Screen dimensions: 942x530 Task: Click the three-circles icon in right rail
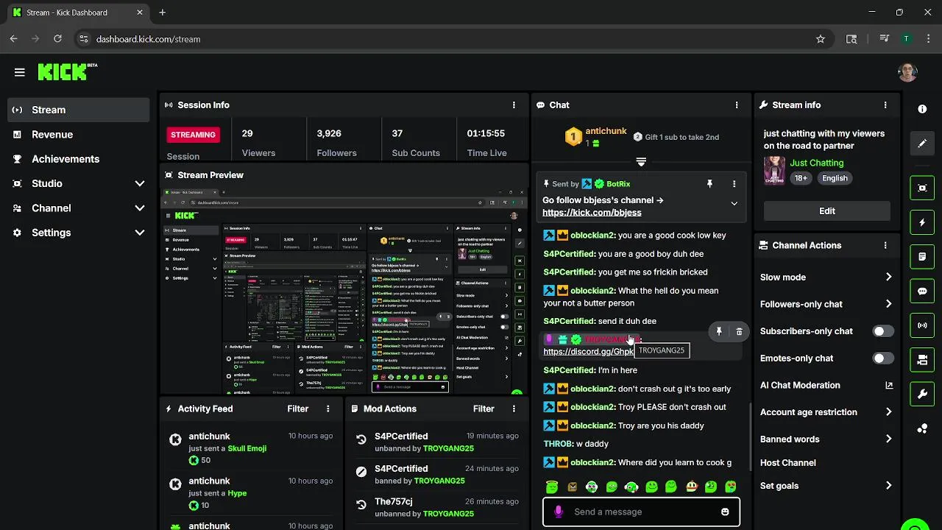click(x=922, y=429)
